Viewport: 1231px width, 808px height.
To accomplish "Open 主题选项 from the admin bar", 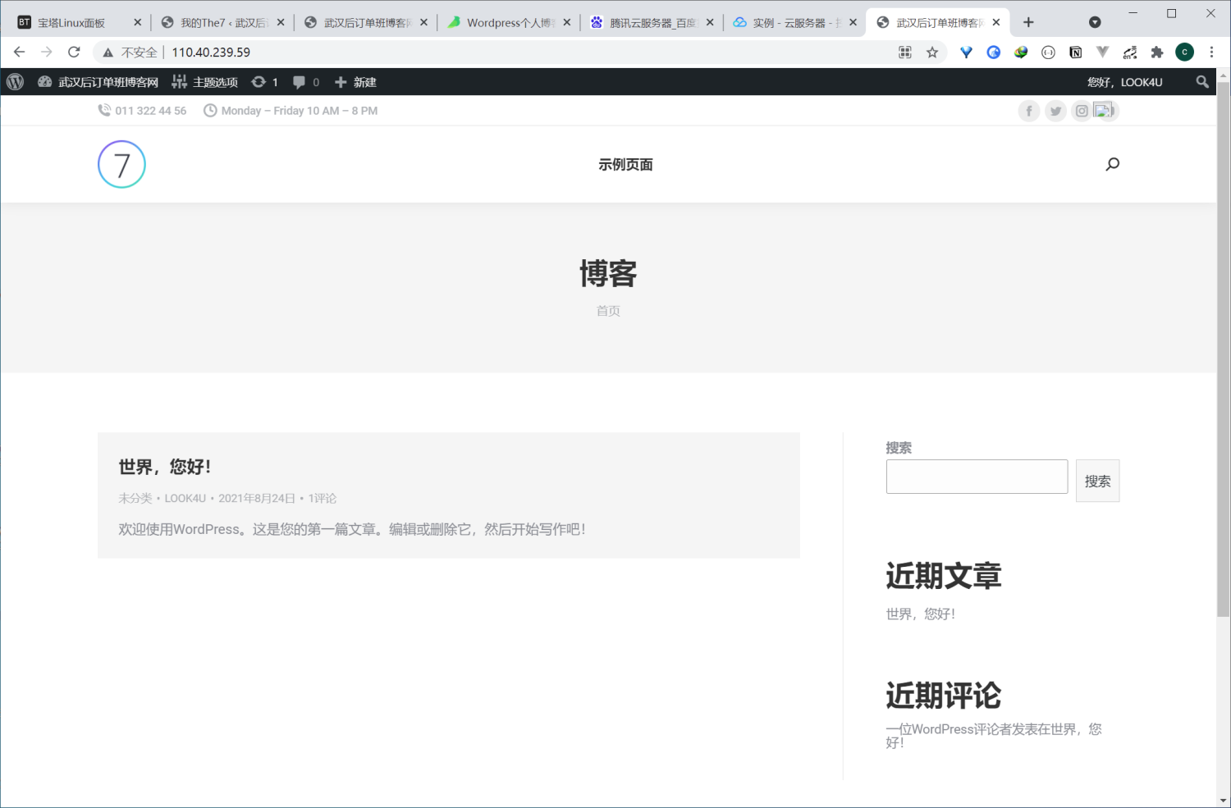I will [214, 81].
